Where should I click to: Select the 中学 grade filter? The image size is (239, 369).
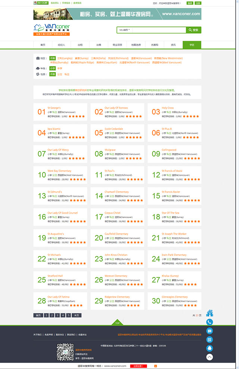60,68
